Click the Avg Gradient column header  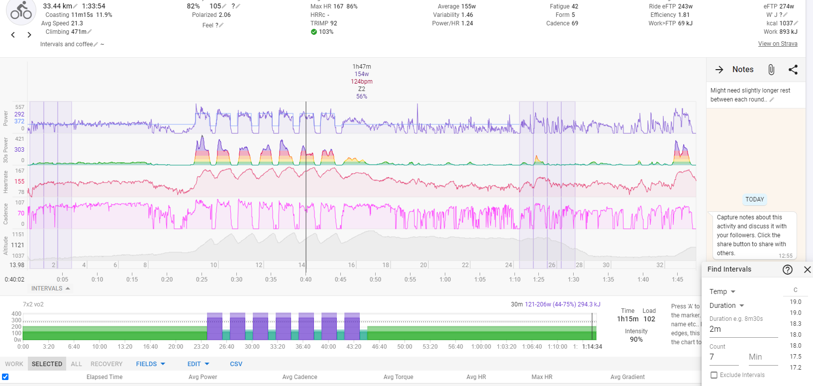[627, 377]
